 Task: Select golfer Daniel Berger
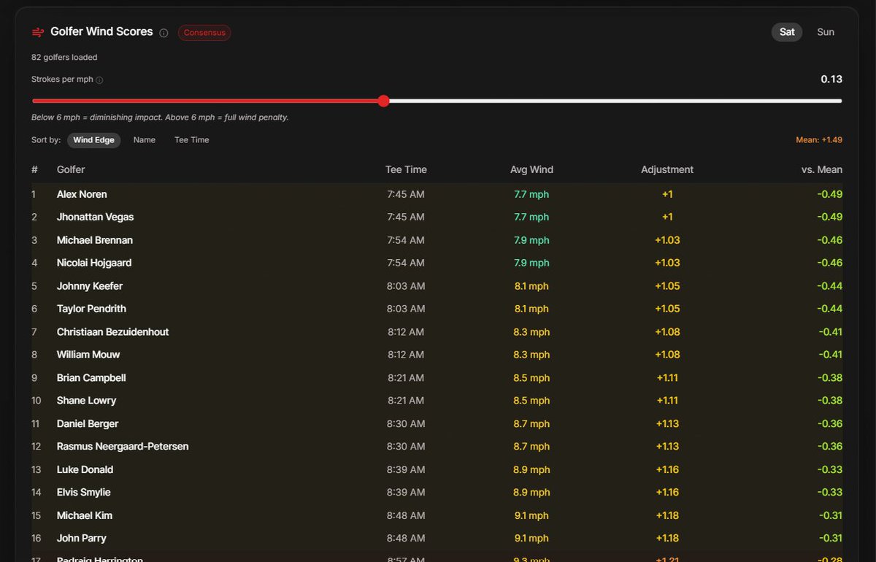(x=88, y=424)
